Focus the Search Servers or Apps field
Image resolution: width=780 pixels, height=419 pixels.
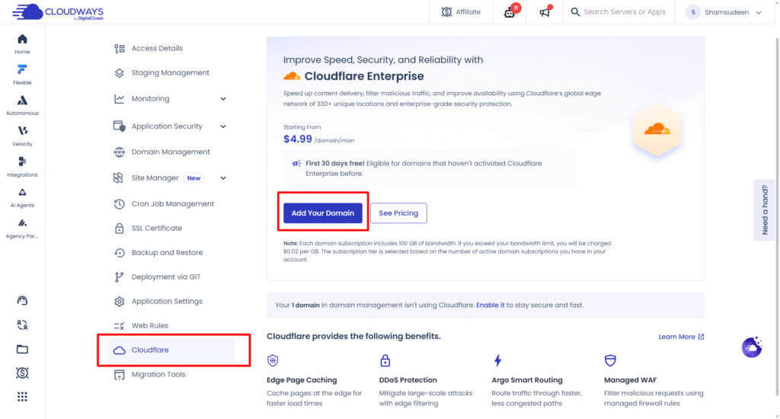[x=625, y=12]
